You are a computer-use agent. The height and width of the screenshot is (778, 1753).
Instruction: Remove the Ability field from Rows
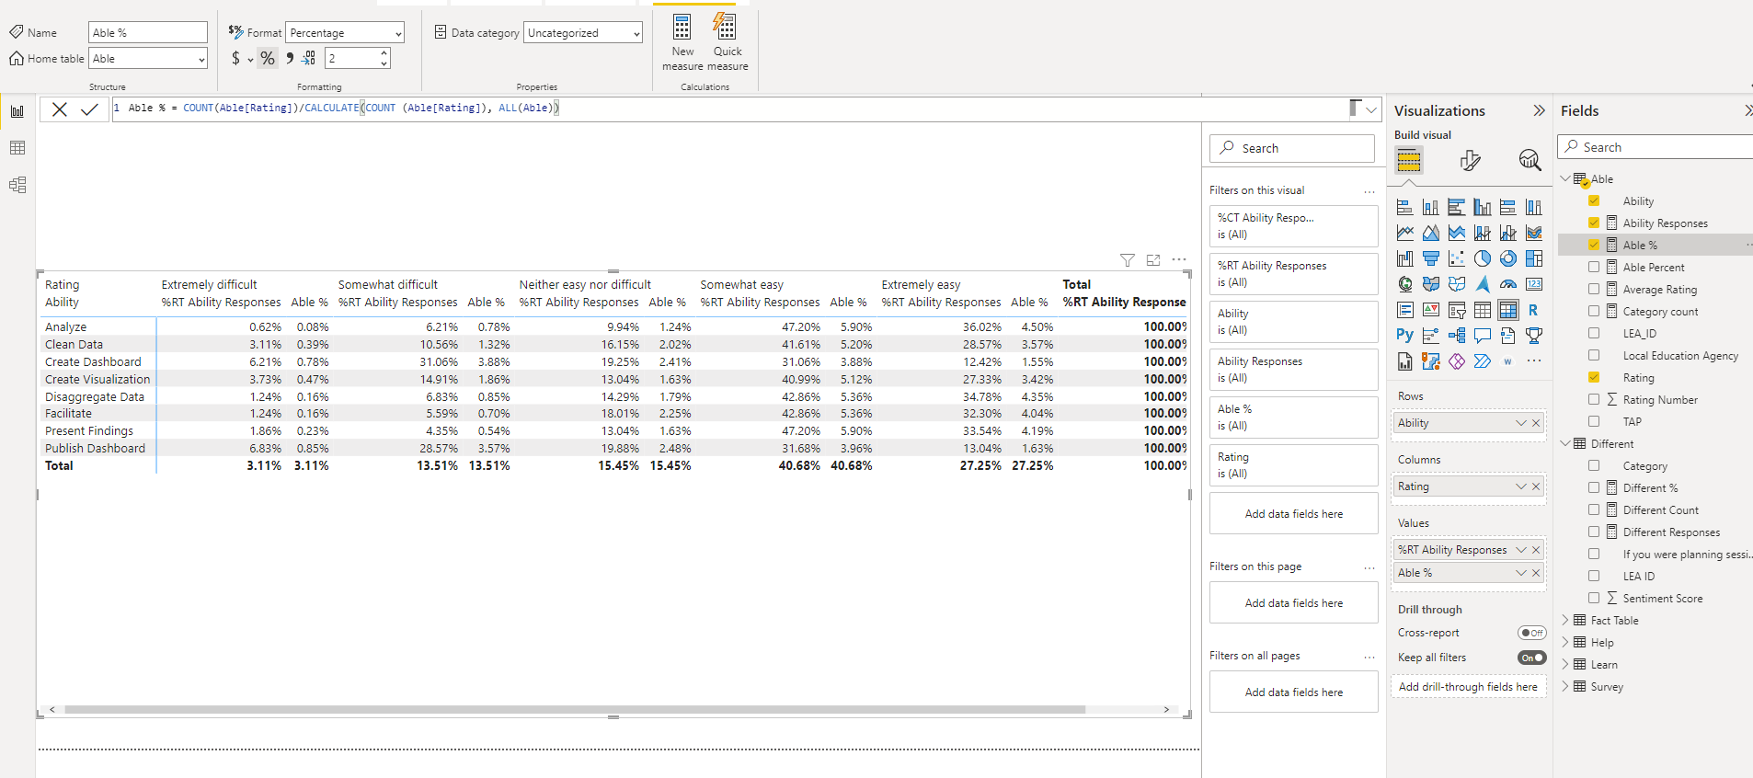click(x=1536, y=423)
